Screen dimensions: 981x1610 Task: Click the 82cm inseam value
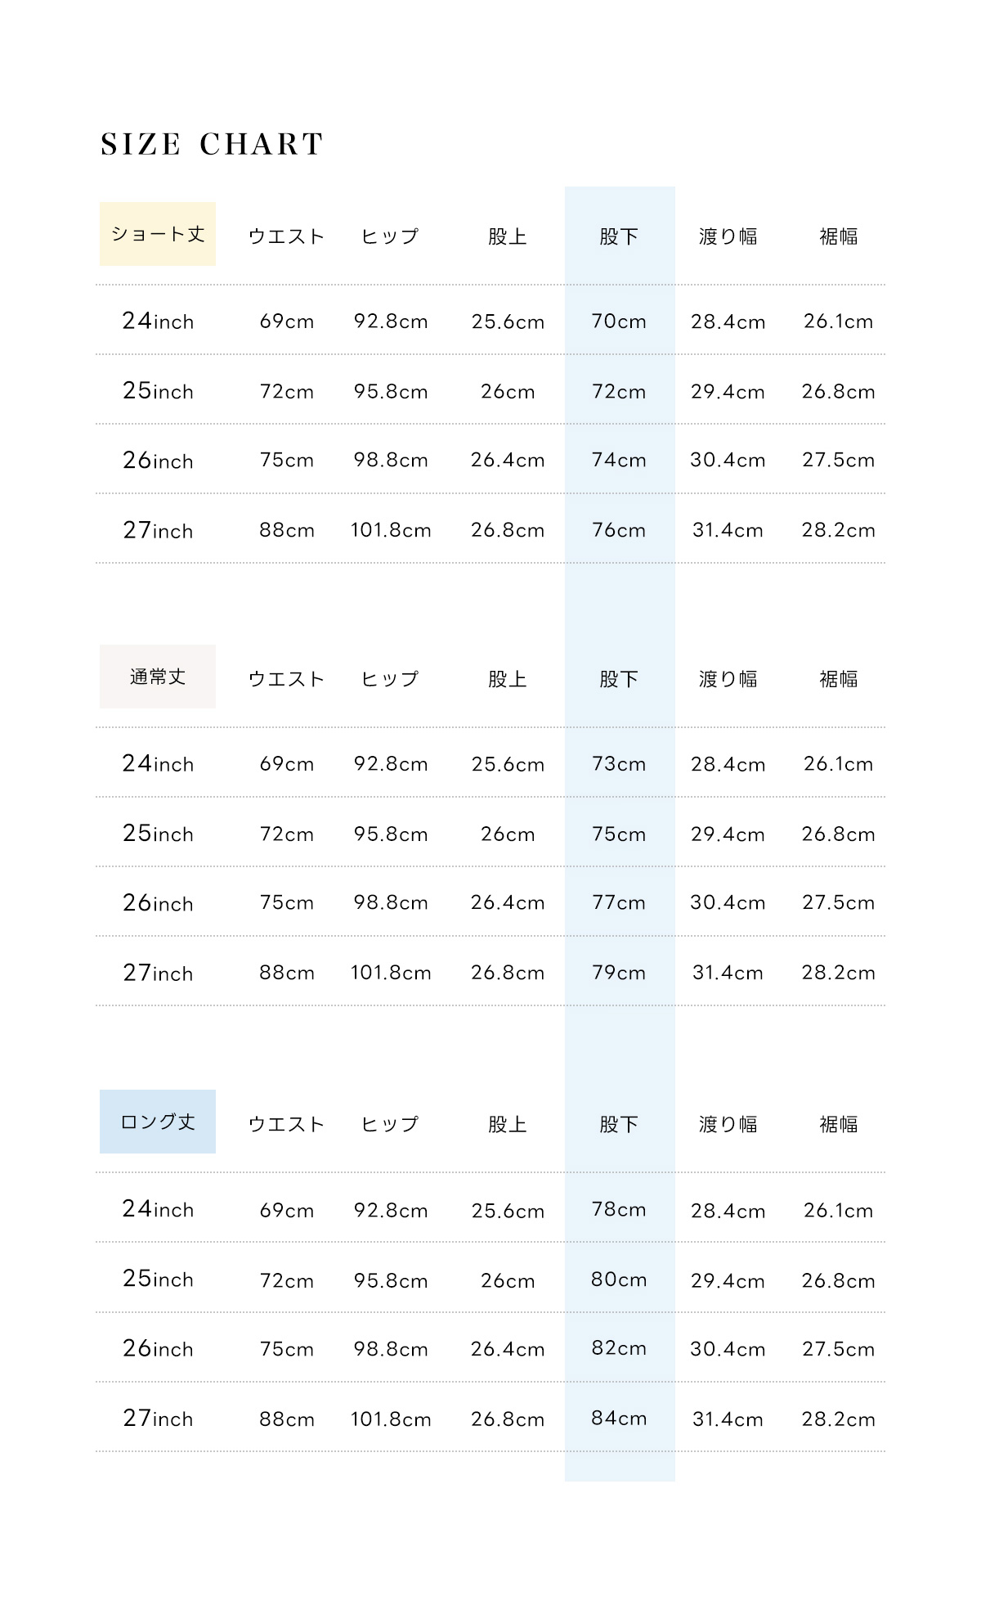coord(619,1349)
